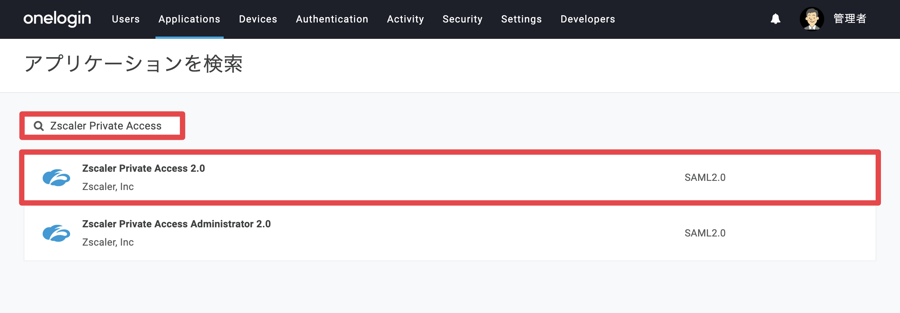Open the Developers menu
The height and width of the screenshot is (313, 900).
coord(588,19)
